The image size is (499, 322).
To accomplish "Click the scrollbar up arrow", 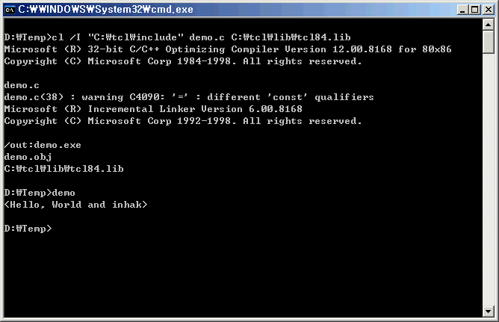I will click(489, 25).
